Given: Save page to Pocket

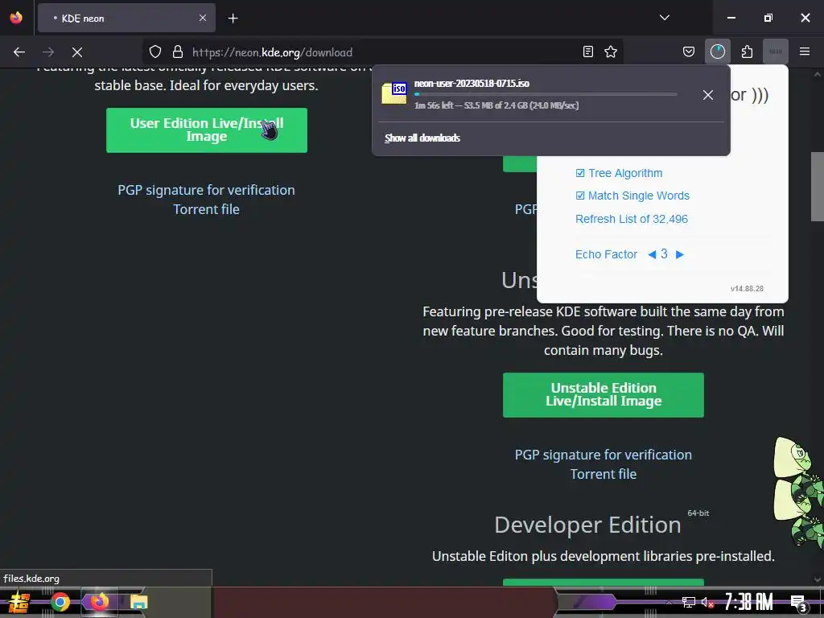Looking at the screenshot, I should (x=689, y=52).
